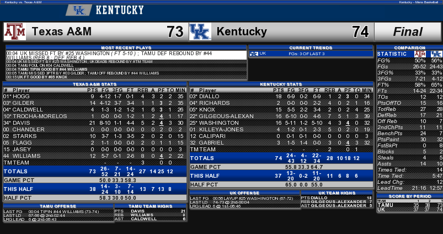
Task: Select the Diallo player row in Kentucky stats
Action: point(281,97)
